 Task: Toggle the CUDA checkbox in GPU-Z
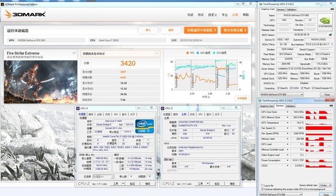(x=291, y=88)
